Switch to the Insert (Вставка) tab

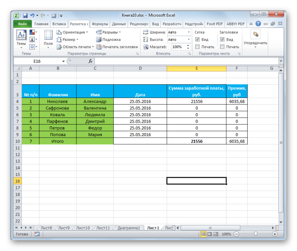click(x=59, y=24)
